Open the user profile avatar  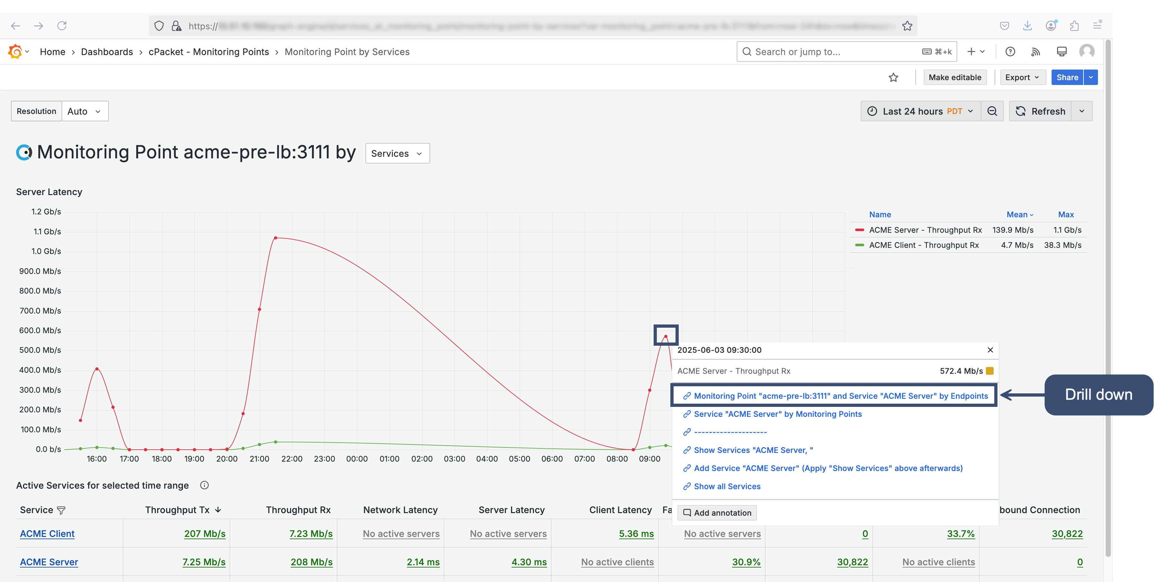tap(1087, 52)
